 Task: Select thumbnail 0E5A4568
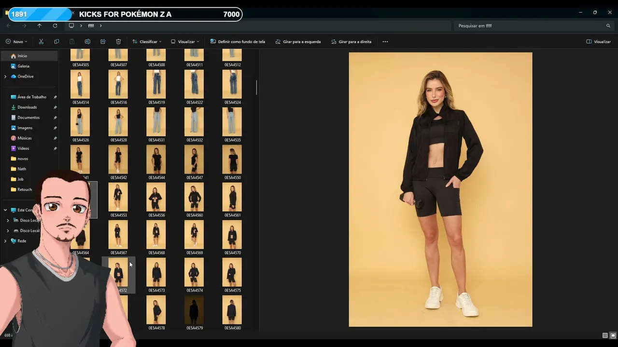click(156, 235)
